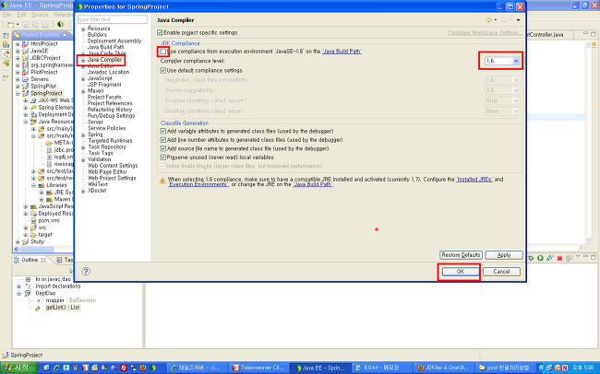This screenshot has width=600, height=374.
Task: Click the Windows Start button
Action: pos(18,368)
